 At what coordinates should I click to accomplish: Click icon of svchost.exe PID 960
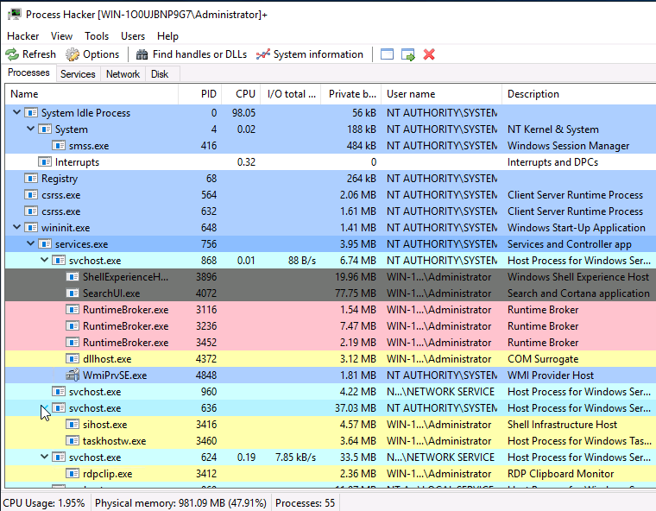(59, 391)
